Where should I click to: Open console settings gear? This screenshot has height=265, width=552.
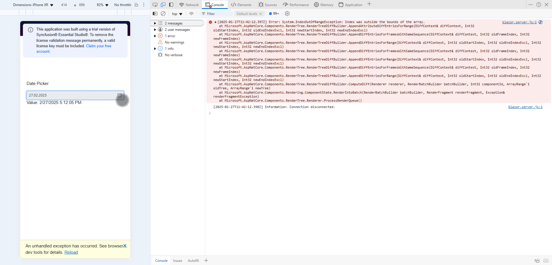pyautogui.click(x=287, y=14)
